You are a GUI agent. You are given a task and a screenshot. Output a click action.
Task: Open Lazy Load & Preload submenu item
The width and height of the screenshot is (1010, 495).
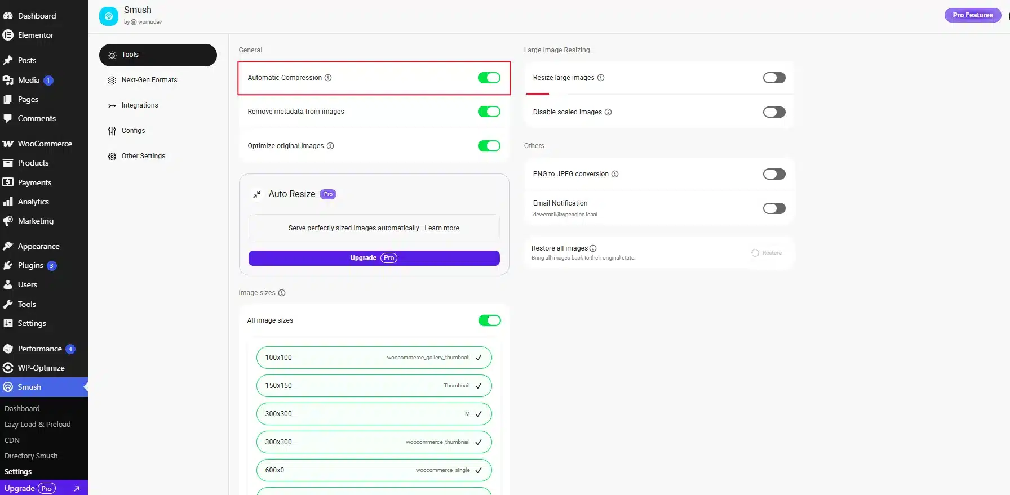(x=37, y=424)
